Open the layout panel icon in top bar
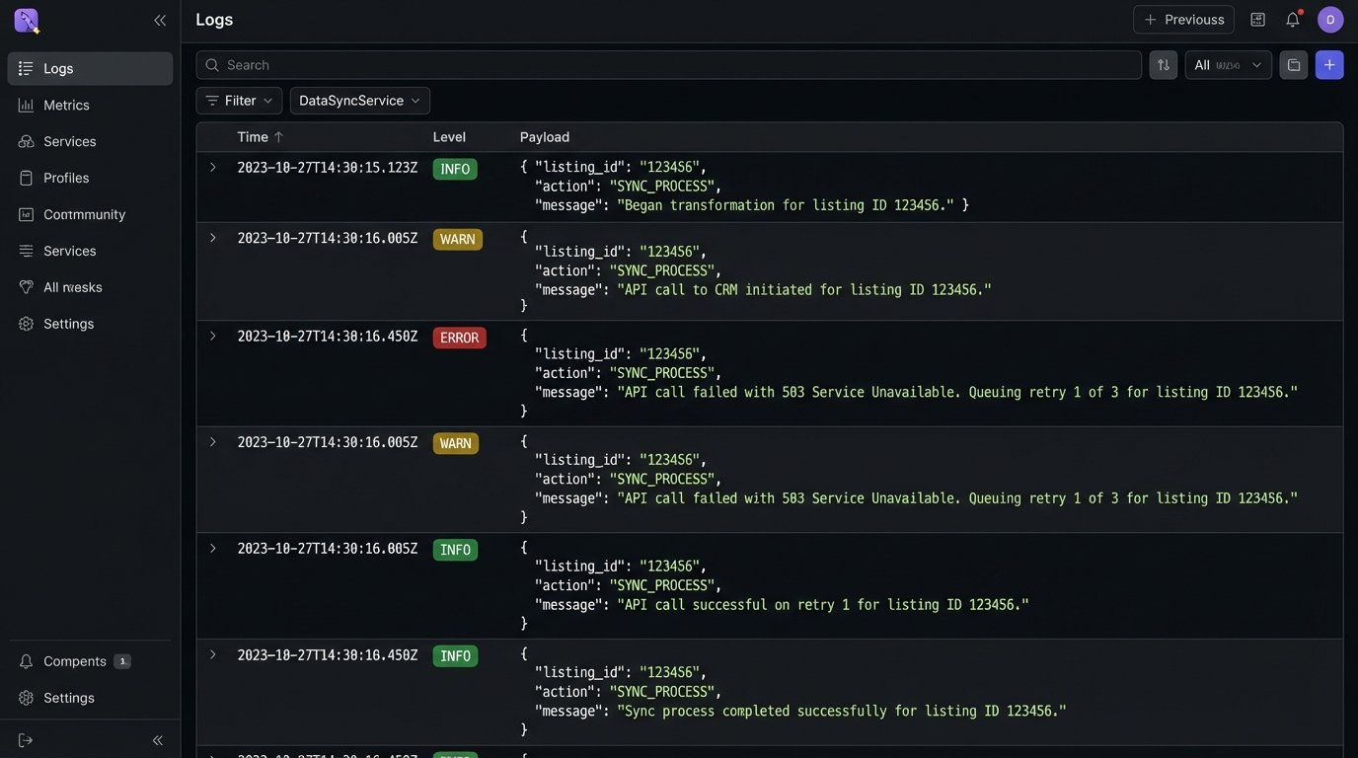The width and height of the screenshot is (1358, 758). [x=1257, y=20]
